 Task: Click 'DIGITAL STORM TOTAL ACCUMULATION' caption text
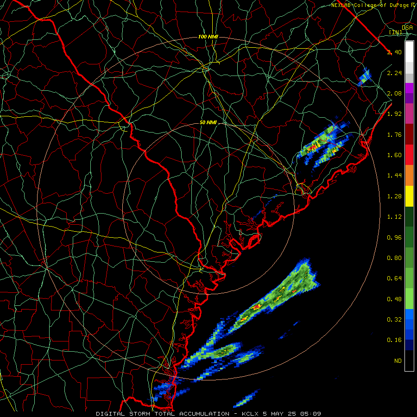(x=163, y=414)
